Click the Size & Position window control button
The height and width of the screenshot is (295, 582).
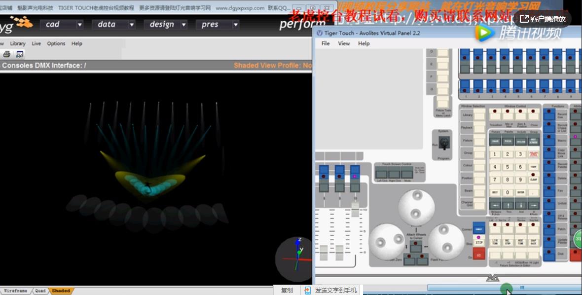pos(520,114)
